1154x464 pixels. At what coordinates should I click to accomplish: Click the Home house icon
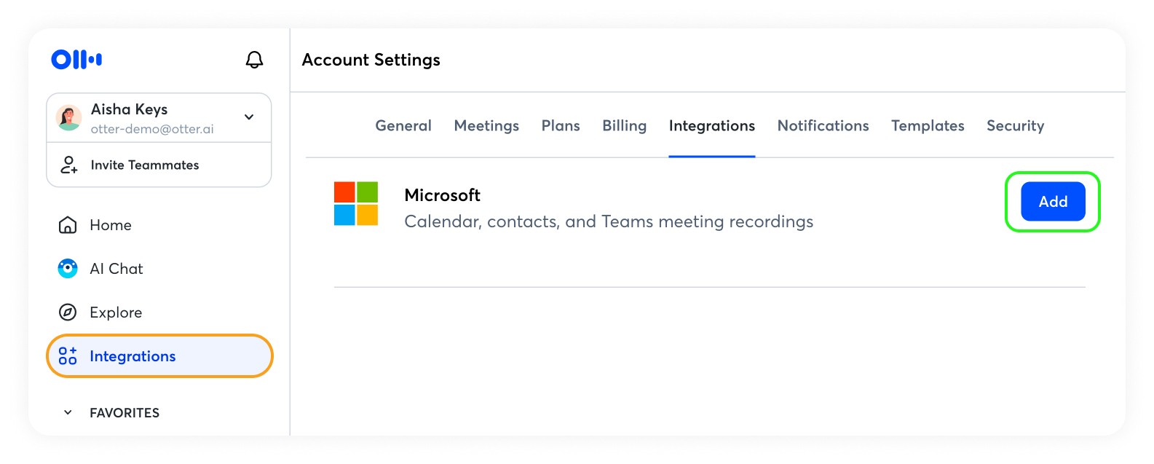pos(68,225)
